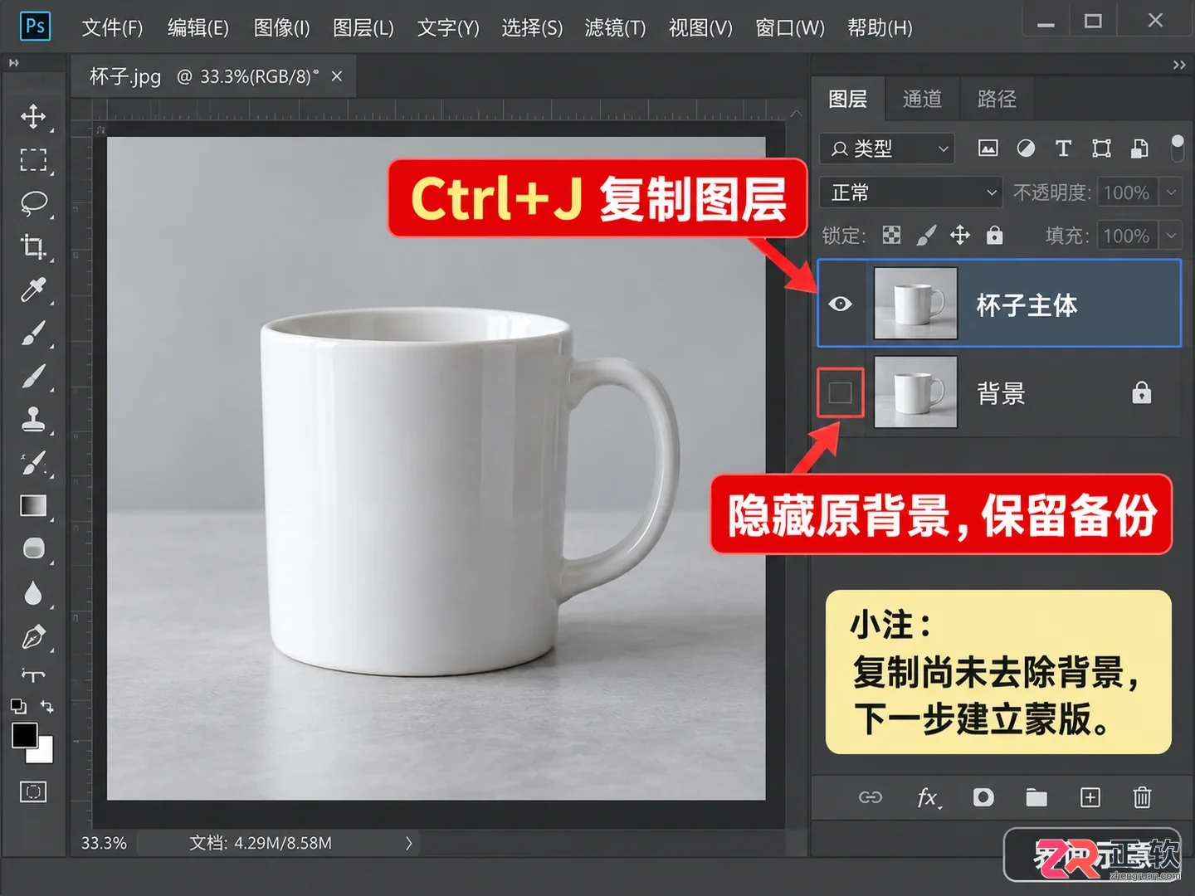
Task: Filter for type layers
Action: [x=1063, y=149]
